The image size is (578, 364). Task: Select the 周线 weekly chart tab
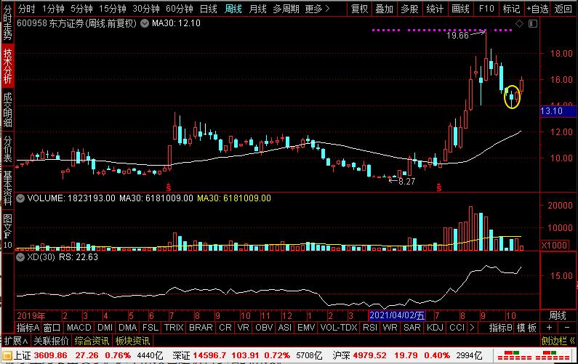pos(233,9)
